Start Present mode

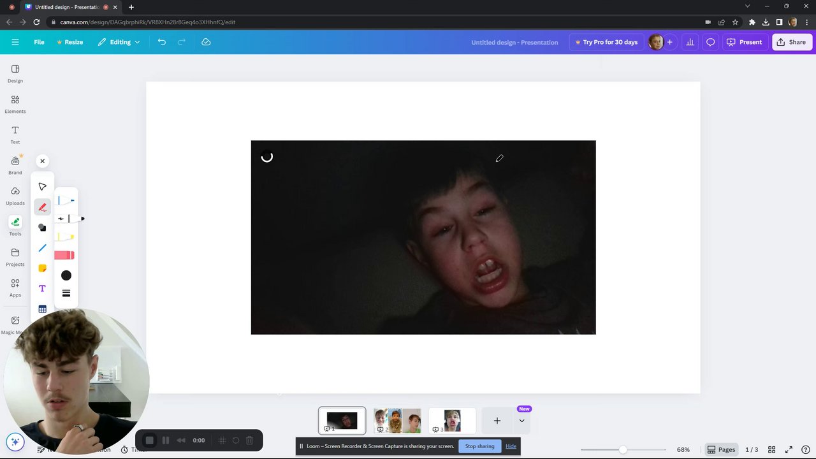745,42
